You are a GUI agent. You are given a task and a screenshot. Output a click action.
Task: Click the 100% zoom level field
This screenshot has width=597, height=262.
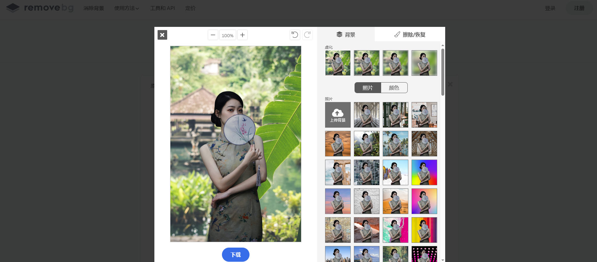coord(228,35)
